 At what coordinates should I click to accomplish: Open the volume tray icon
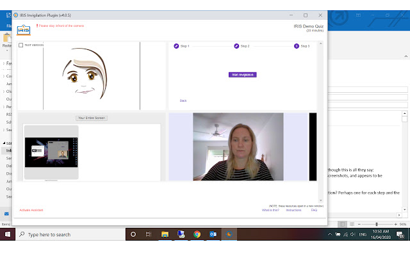353,234
